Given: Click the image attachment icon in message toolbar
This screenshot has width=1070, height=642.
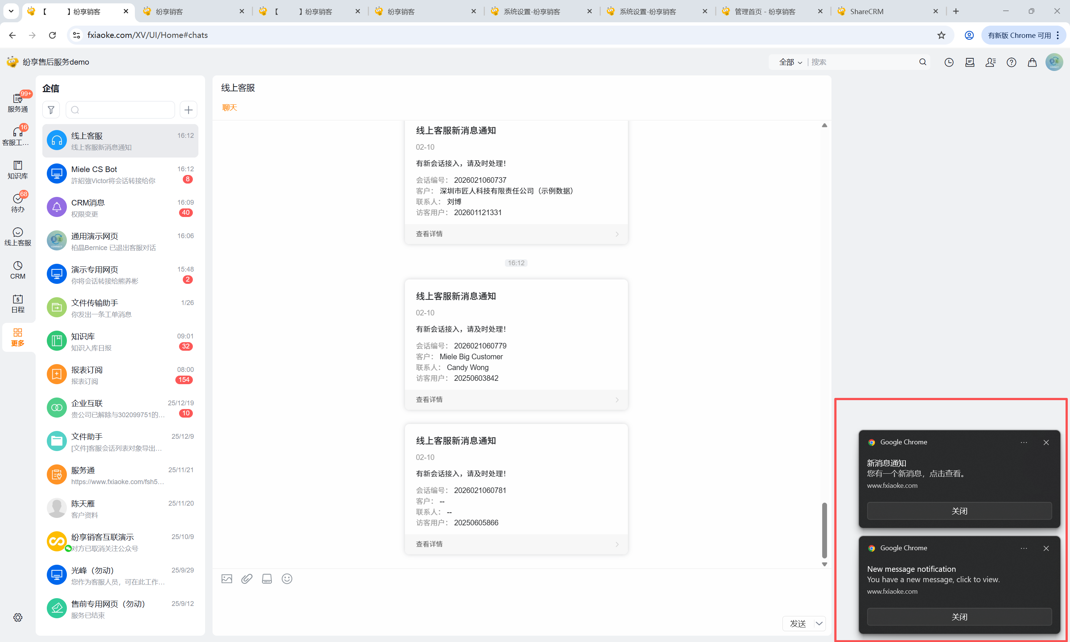Looking at the screenshot, I should (227, 579).
